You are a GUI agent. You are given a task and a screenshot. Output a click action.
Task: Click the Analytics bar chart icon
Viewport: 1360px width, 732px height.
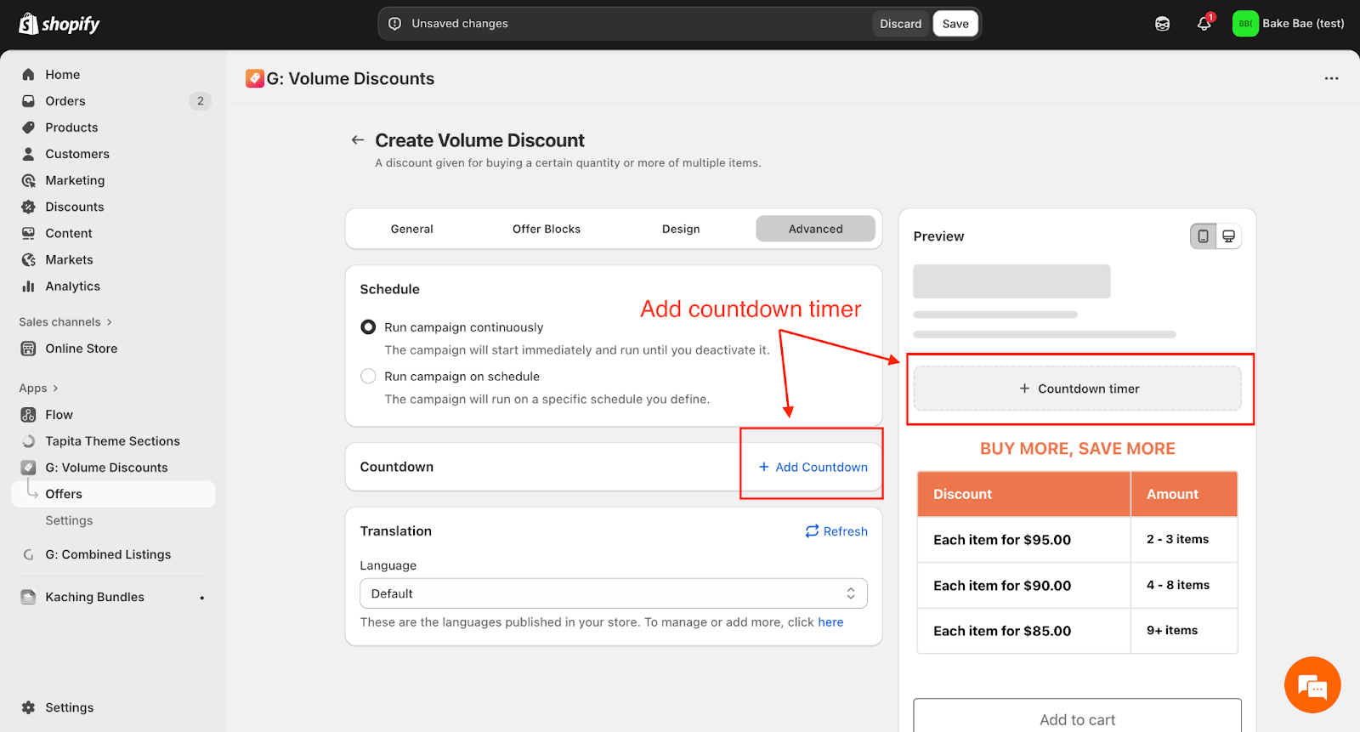coord(28,287)
